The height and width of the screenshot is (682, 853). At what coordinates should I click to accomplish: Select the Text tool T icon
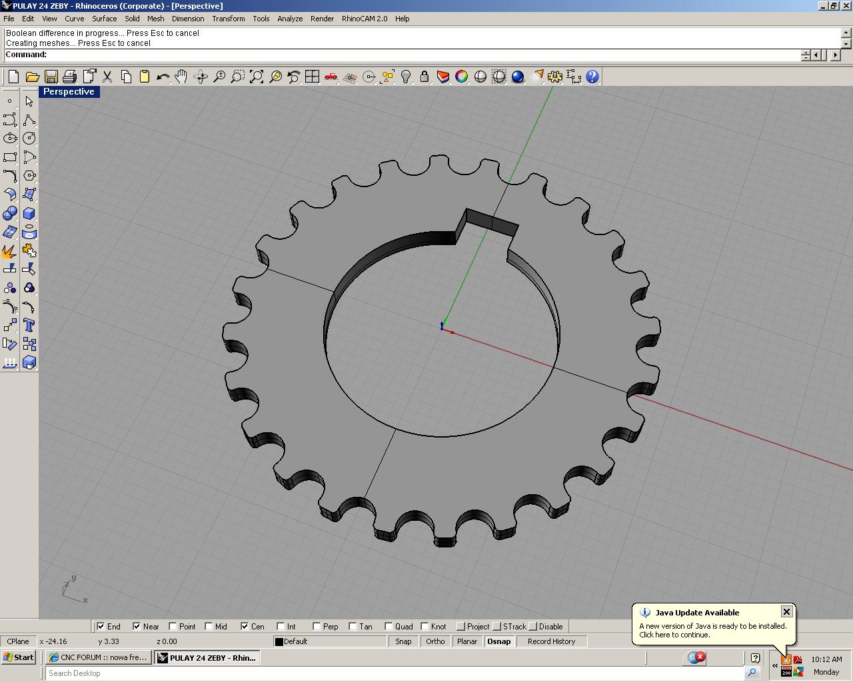(29, 326)
